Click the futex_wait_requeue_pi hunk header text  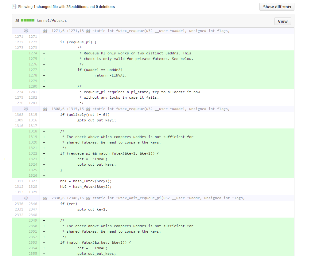pyautogui.click(x=144, y=198)
